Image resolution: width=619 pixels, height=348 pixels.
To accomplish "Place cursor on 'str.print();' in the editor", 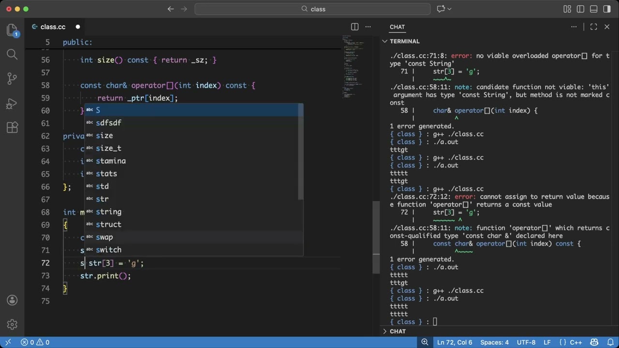I will coord(105,275).
